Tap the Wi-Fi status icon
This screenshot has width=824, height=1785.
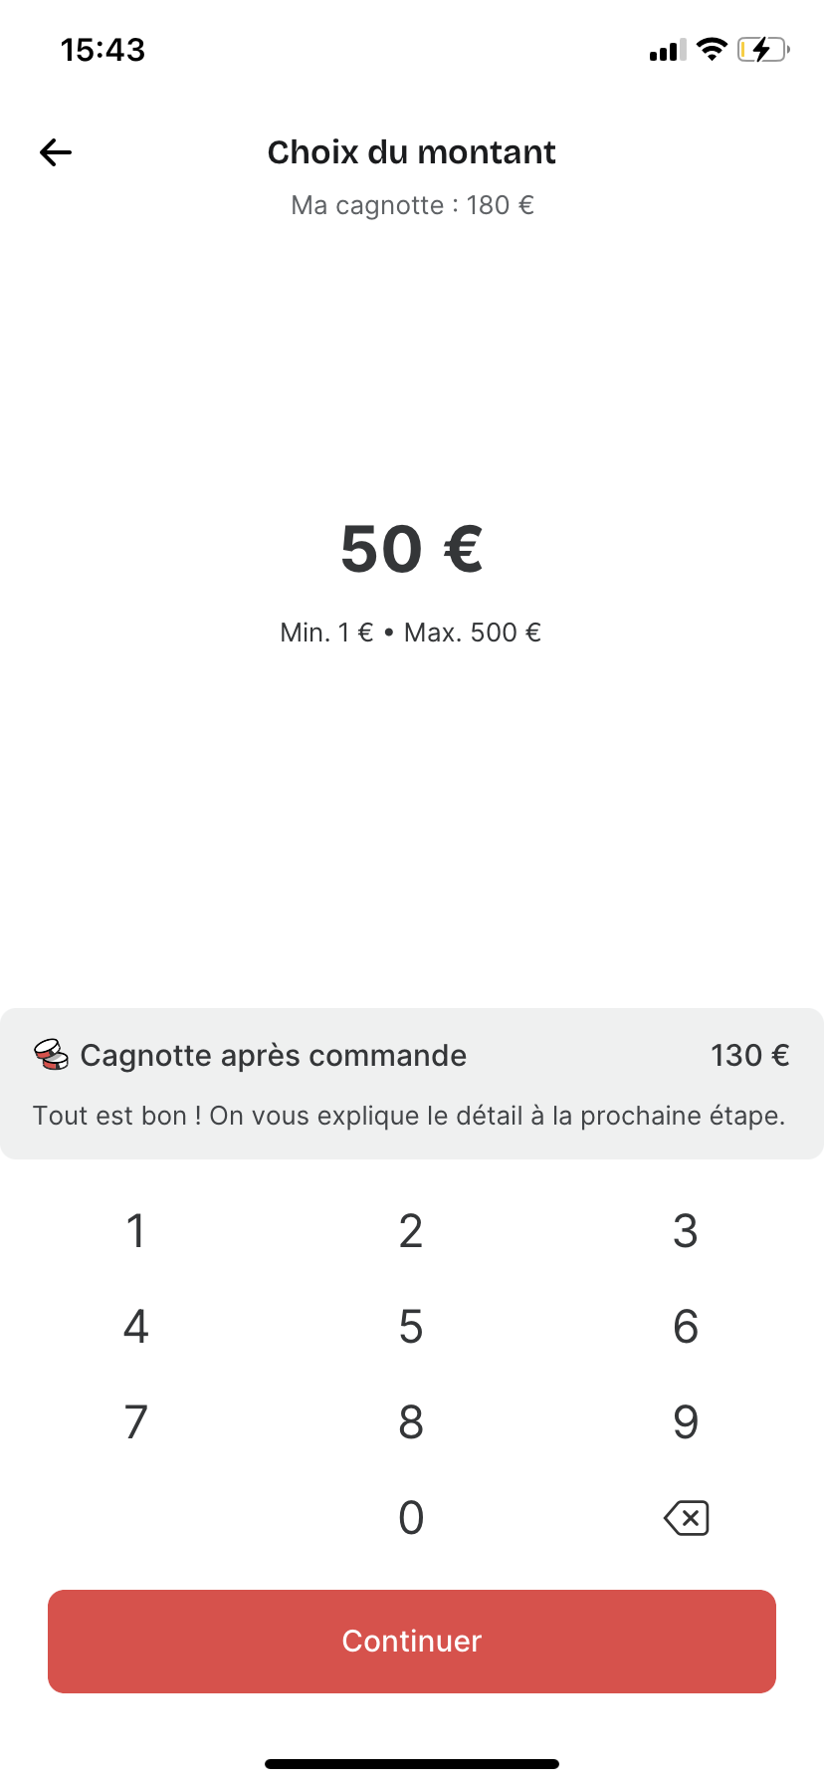[712, 49]
